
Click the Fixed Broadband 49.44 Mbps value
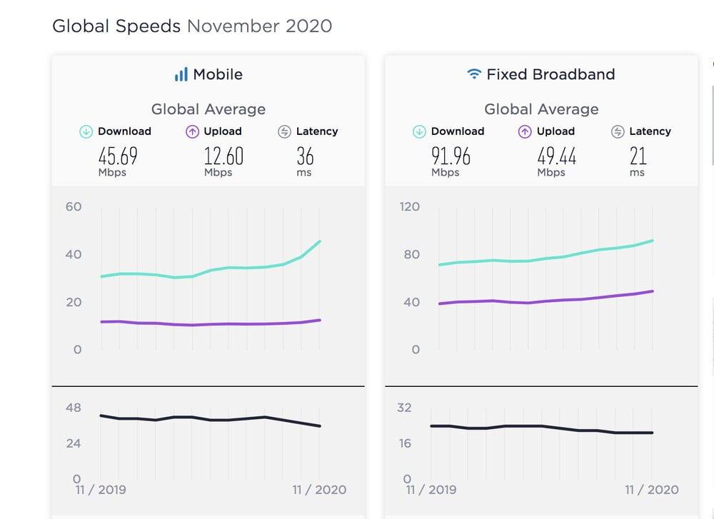pyautogui.click(x=557, y=156)
